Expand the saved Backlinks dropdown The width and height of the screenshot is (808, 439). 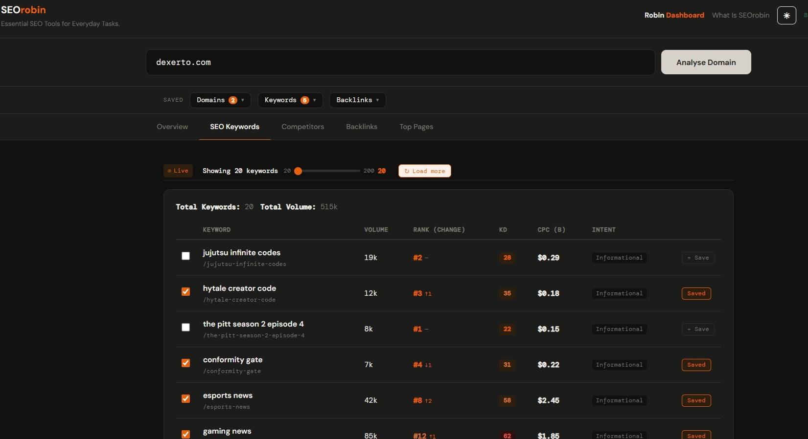[357, 100]
